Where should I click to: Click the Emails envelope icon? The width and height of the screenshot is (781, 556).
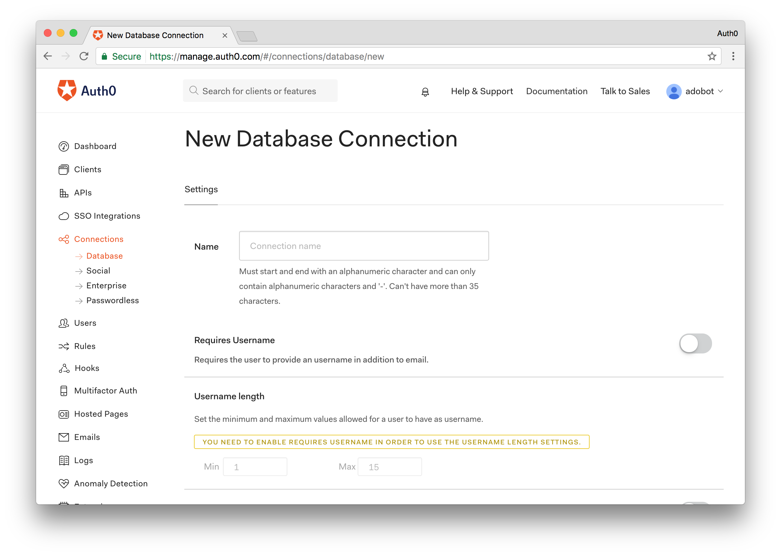pyautogui.click(x=63, y=437)
